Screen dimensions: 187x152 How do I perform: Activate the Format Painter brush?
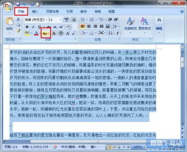tap(18, 31)
